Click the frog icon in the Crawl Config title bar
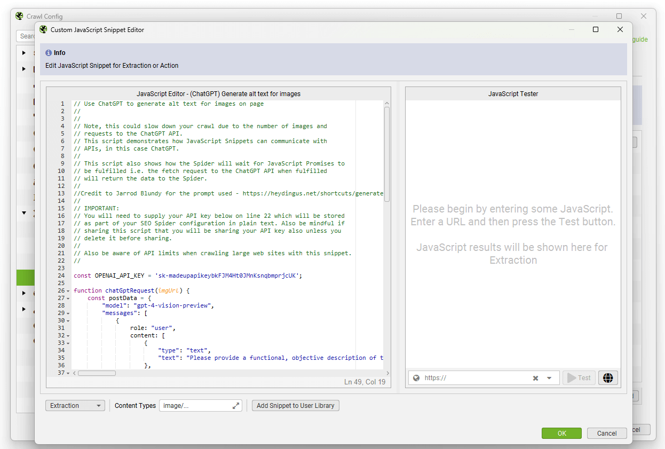Viewport: 665px width, 449px height. coord(20,16)
